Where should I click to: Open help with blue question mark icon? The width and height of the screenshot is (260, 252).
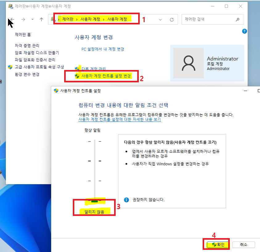pos(244,31)
